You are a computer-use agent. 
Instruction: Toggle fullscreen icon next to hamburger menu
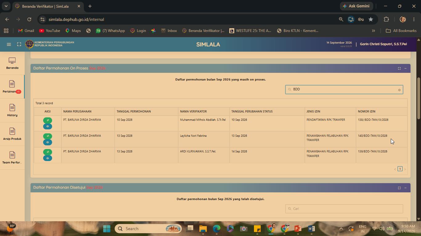point(19,44)
